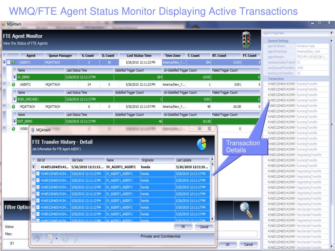Click the traffic light icon in FTE Agent Monitor header
The width and height of the screenshot is (335, 251).
pyautogui.click(x=246, y=40)
